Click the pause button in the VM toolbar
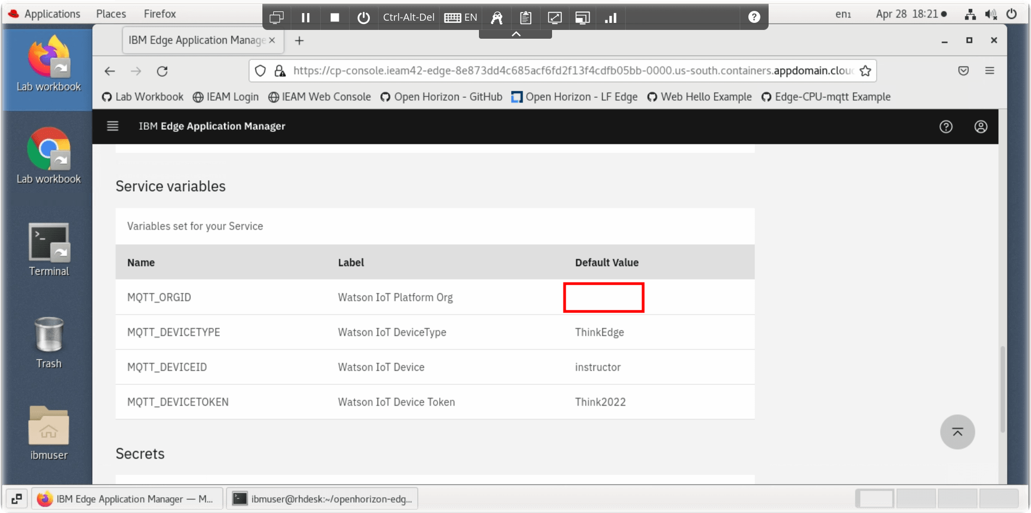The height and width of the screenshot is (513, 1031). [x=305, y=17]
